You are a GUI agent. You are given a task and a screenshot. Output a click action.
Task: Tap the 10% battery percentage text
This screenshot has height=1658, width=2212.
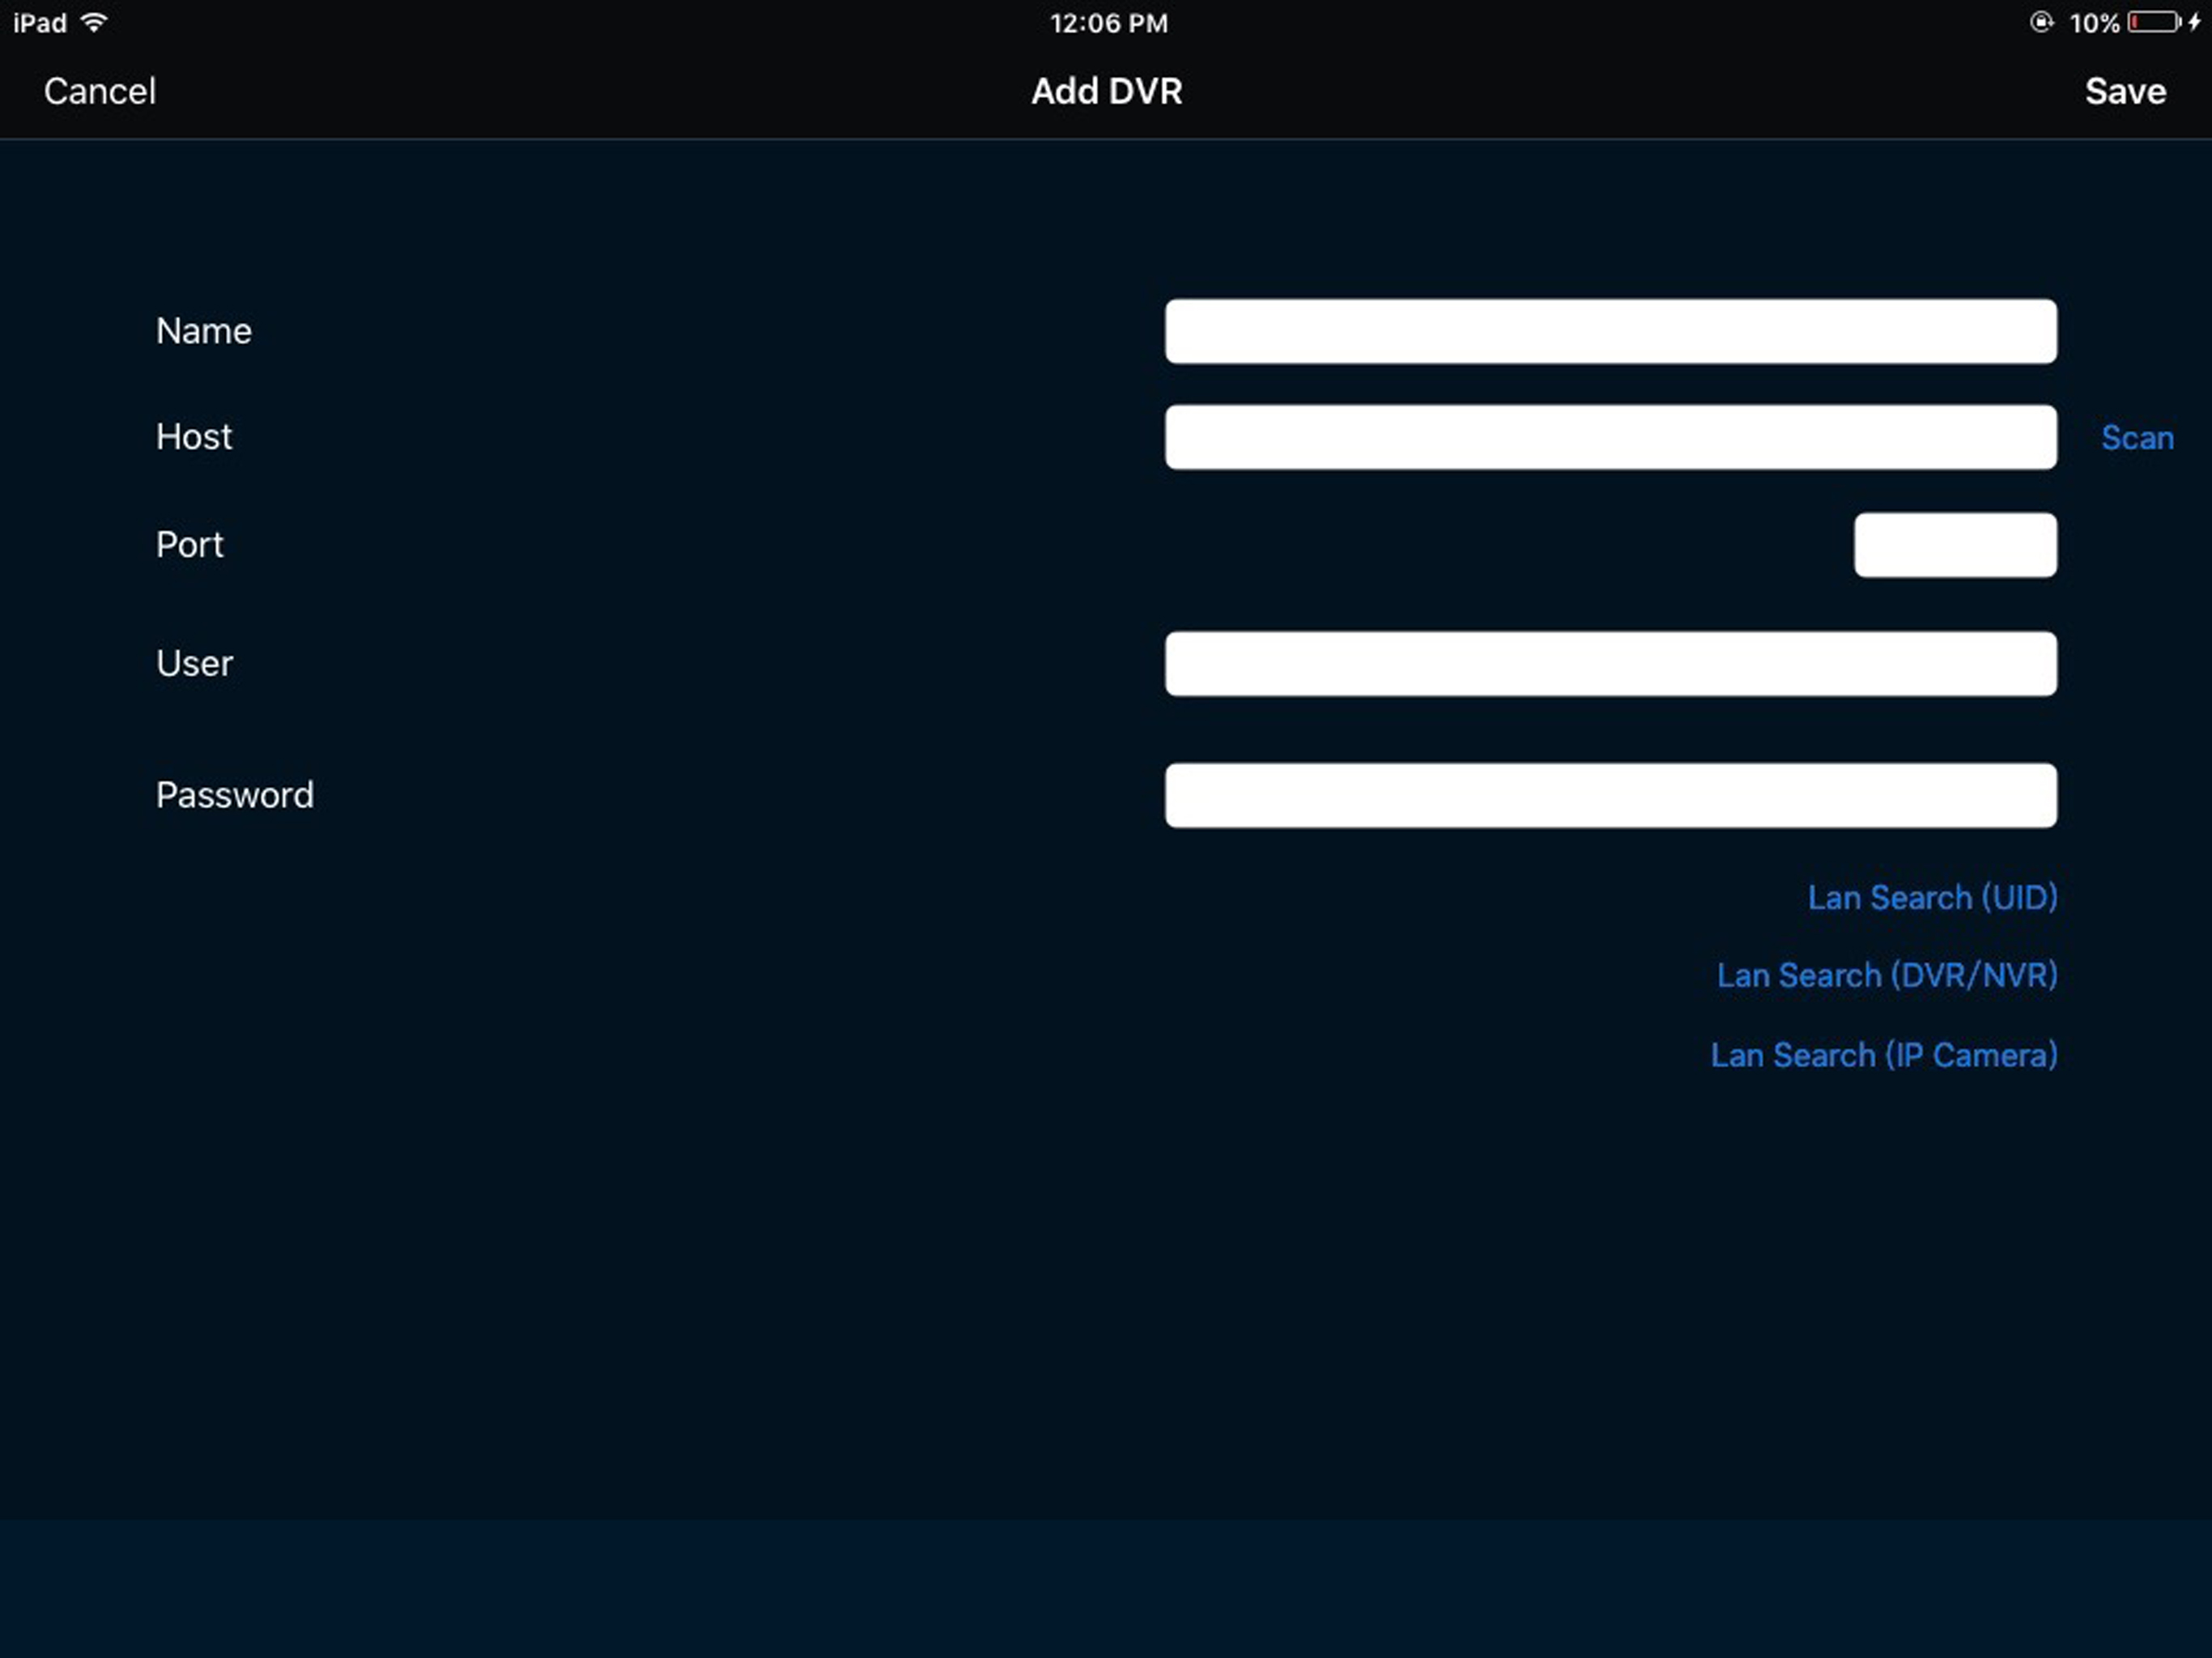(x=2093, y=23)
